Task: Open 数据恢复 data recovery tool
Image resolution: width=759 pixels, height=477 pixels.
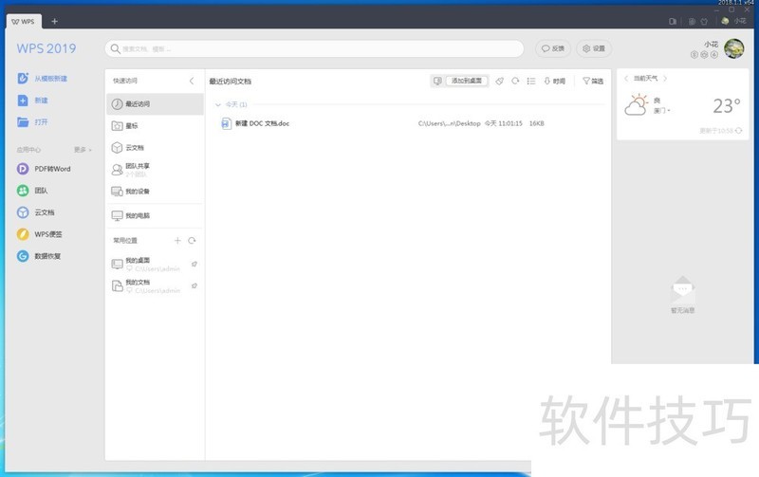Action: coord(39,256)
